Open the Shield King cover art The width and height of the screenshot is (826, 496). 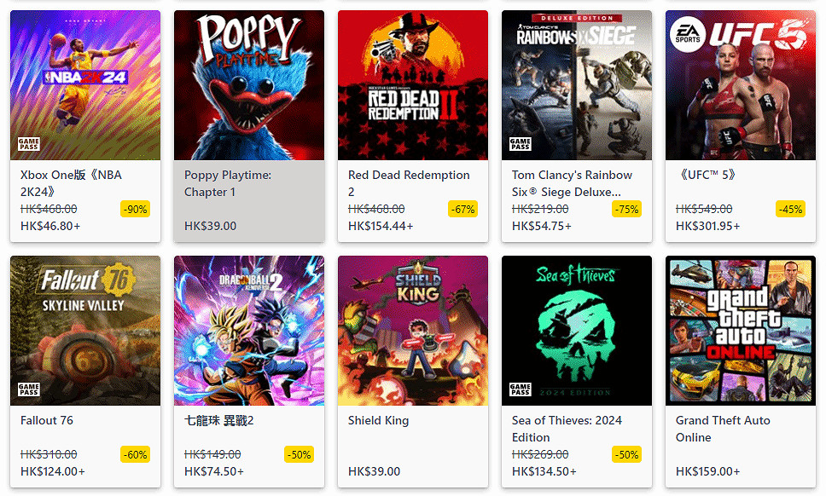tap(413, 331)
